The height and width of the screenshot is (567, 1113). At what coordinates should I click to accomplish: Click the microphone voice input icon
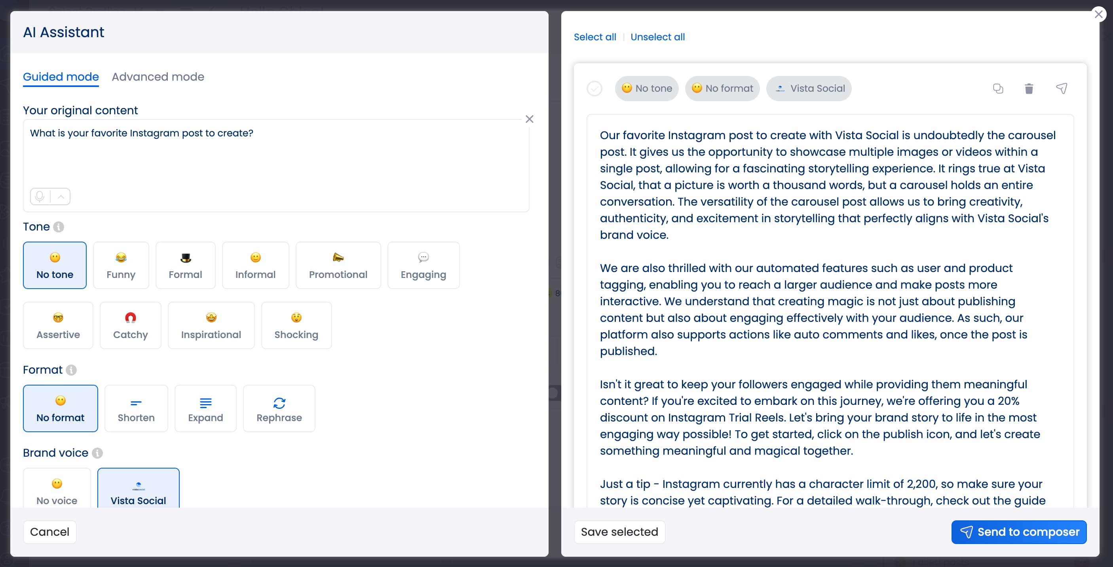point(40,197)
